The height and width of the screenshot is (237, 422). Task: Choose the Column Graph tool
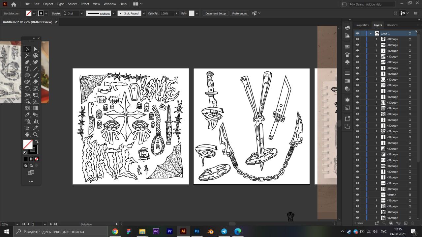tap(35, 121)
